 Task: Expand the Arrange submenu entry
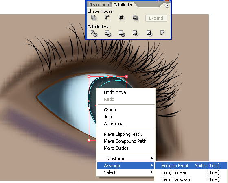(x=126, y=166)
